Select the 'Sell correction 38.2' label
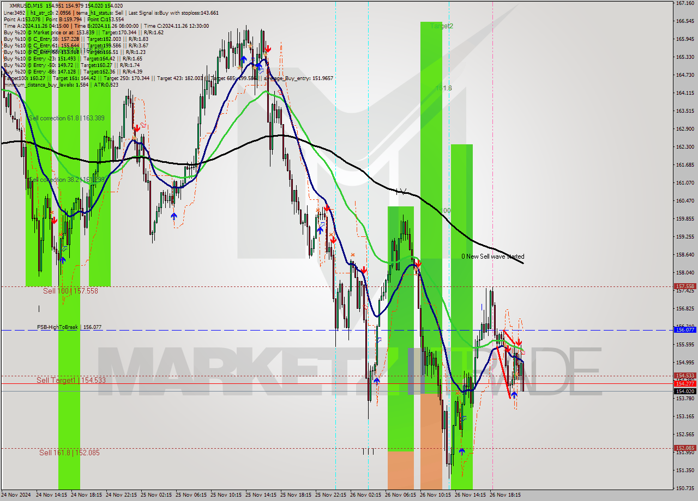 (53, 179)
